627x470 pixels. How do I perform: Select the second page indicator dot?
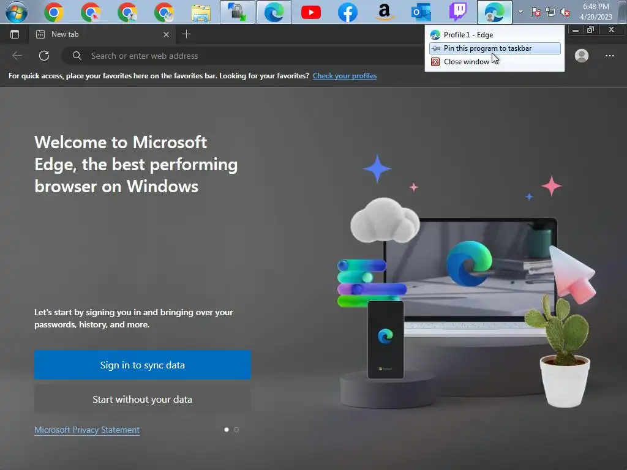(236, 430)
